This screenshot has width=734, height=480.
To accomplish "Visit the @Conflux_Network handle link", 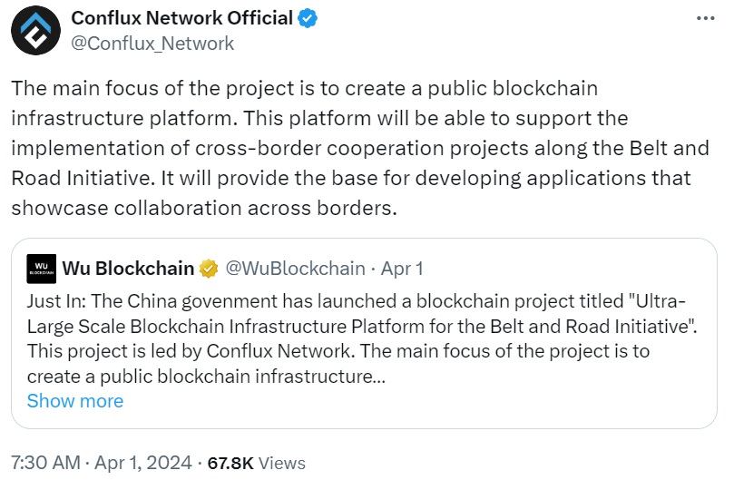I will [152, 43].
